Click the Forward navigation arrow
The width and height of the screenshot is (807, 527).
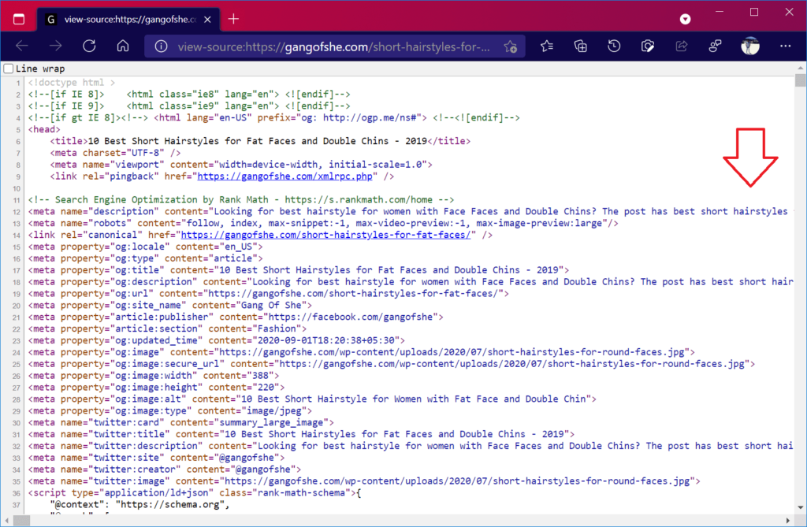[x=55, y=46]
